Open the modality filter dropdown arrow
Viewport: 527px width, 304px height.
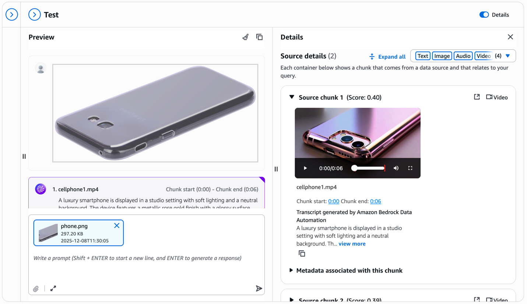coord(508,56)
